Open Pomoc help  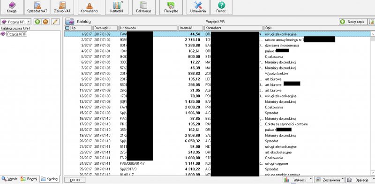(x=221, y=8)
